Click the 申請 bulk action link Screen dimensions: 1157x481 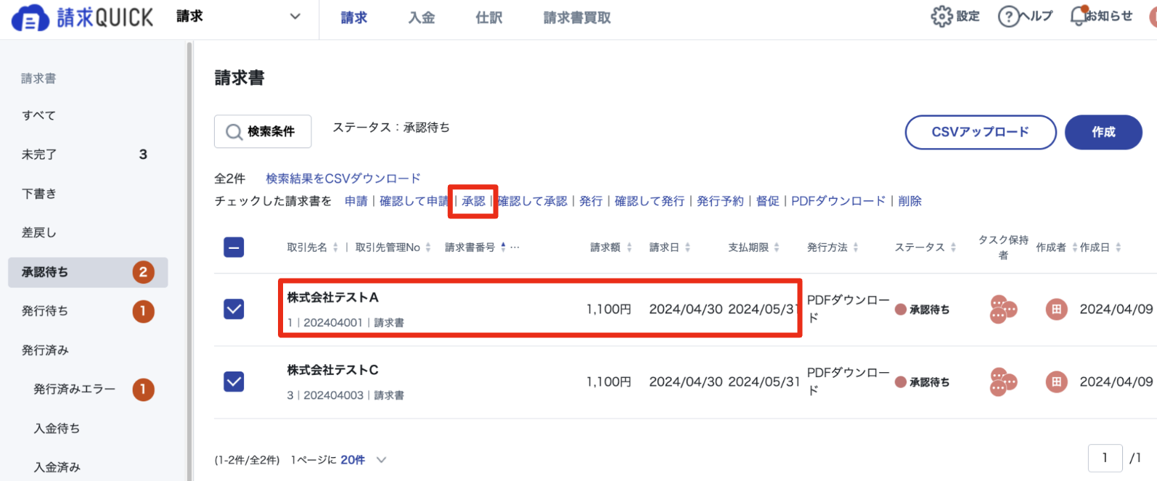pyautogui.click(x=356, y=201)
